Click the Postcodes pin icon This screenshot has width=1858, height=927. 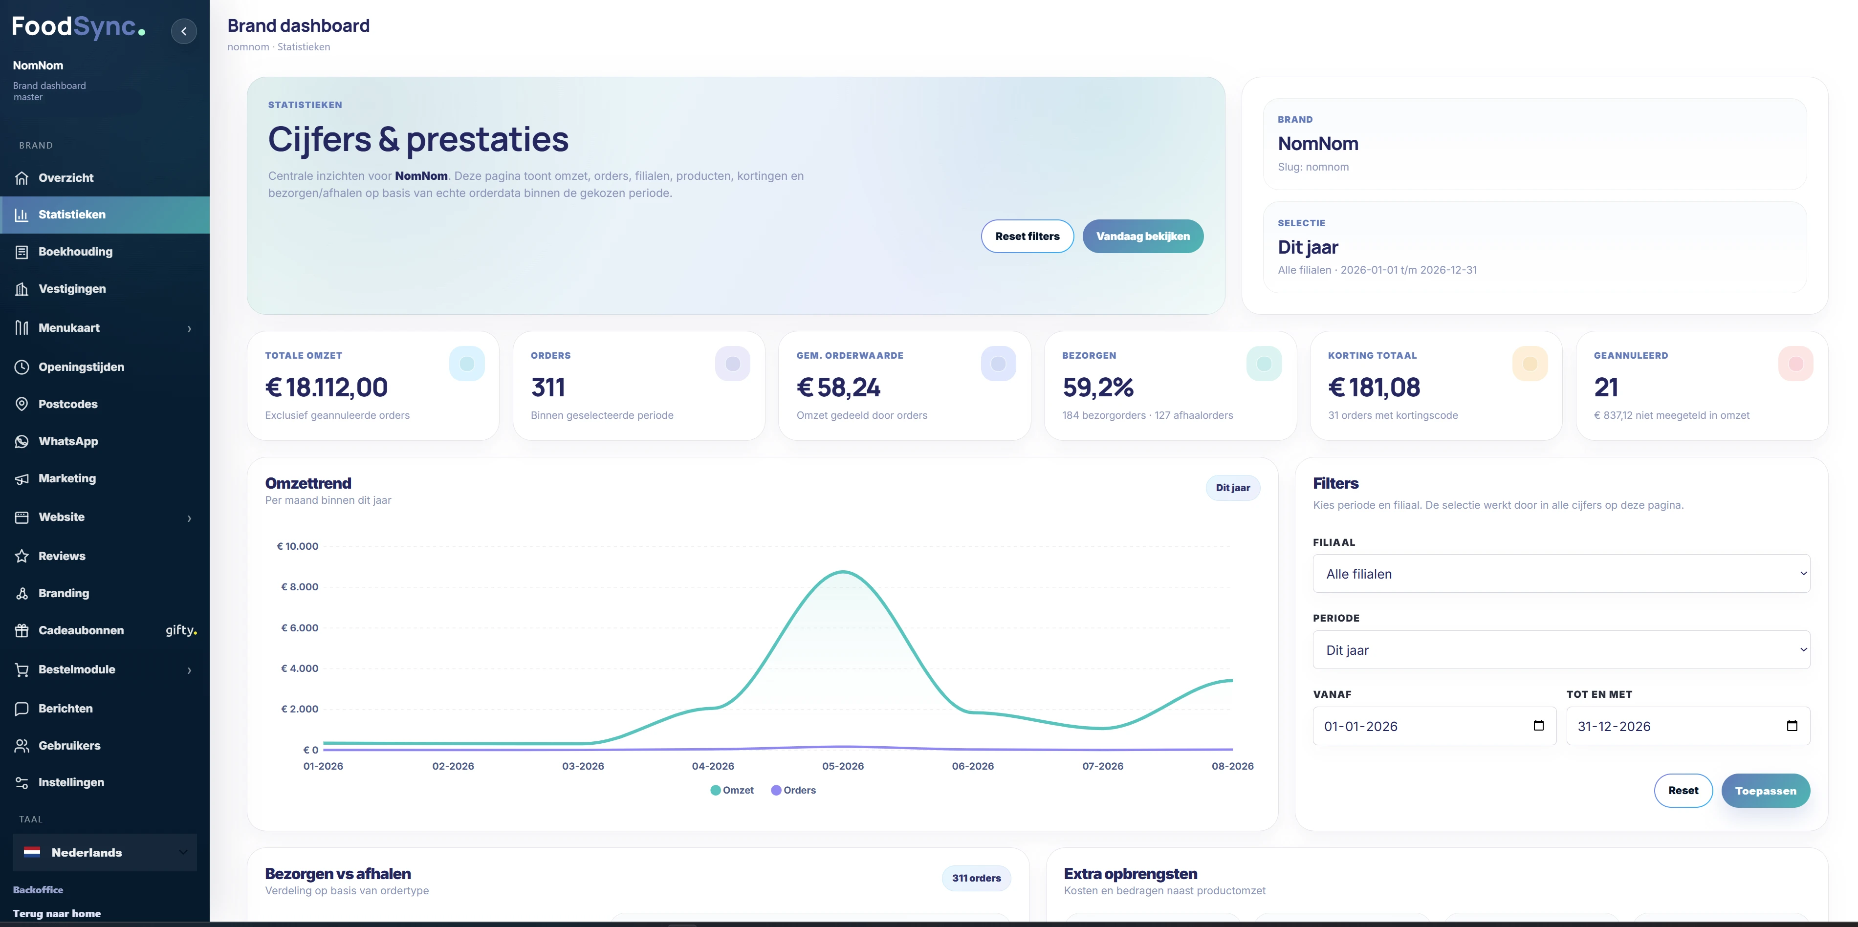22,405
